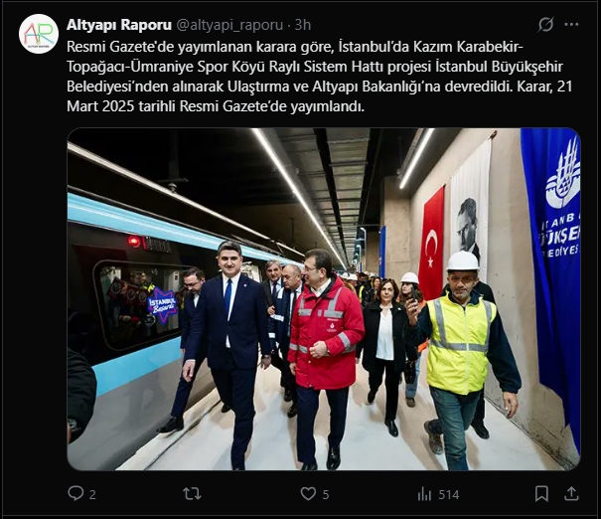Open the Grok explain-post icon

click(545, 25)
